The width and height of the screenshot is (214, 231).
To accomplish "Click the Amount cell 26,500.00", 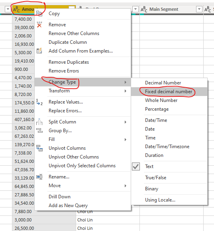I will coord(44,228).
